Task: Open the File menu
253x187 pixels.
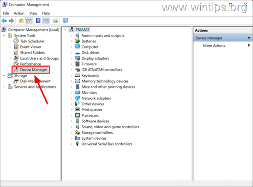Action: click(x=6, y=13)
